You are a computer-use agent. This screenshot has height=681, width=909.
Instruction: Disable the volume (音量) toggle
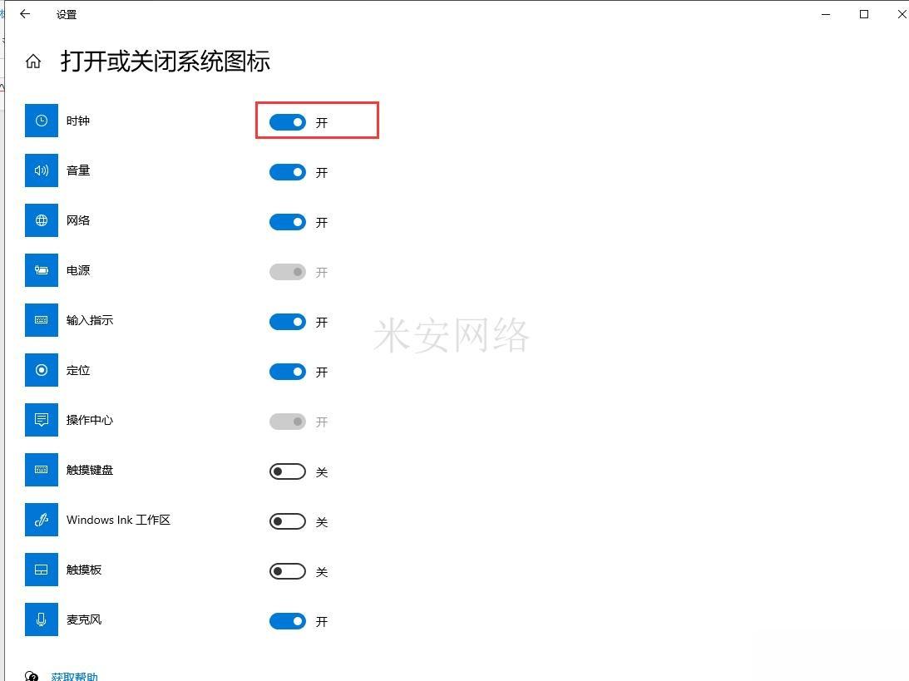(x=288, y=172)
